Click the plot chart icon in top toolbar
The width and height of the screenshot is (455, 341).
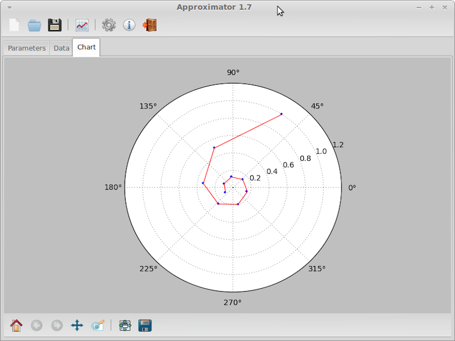[82, 25]
